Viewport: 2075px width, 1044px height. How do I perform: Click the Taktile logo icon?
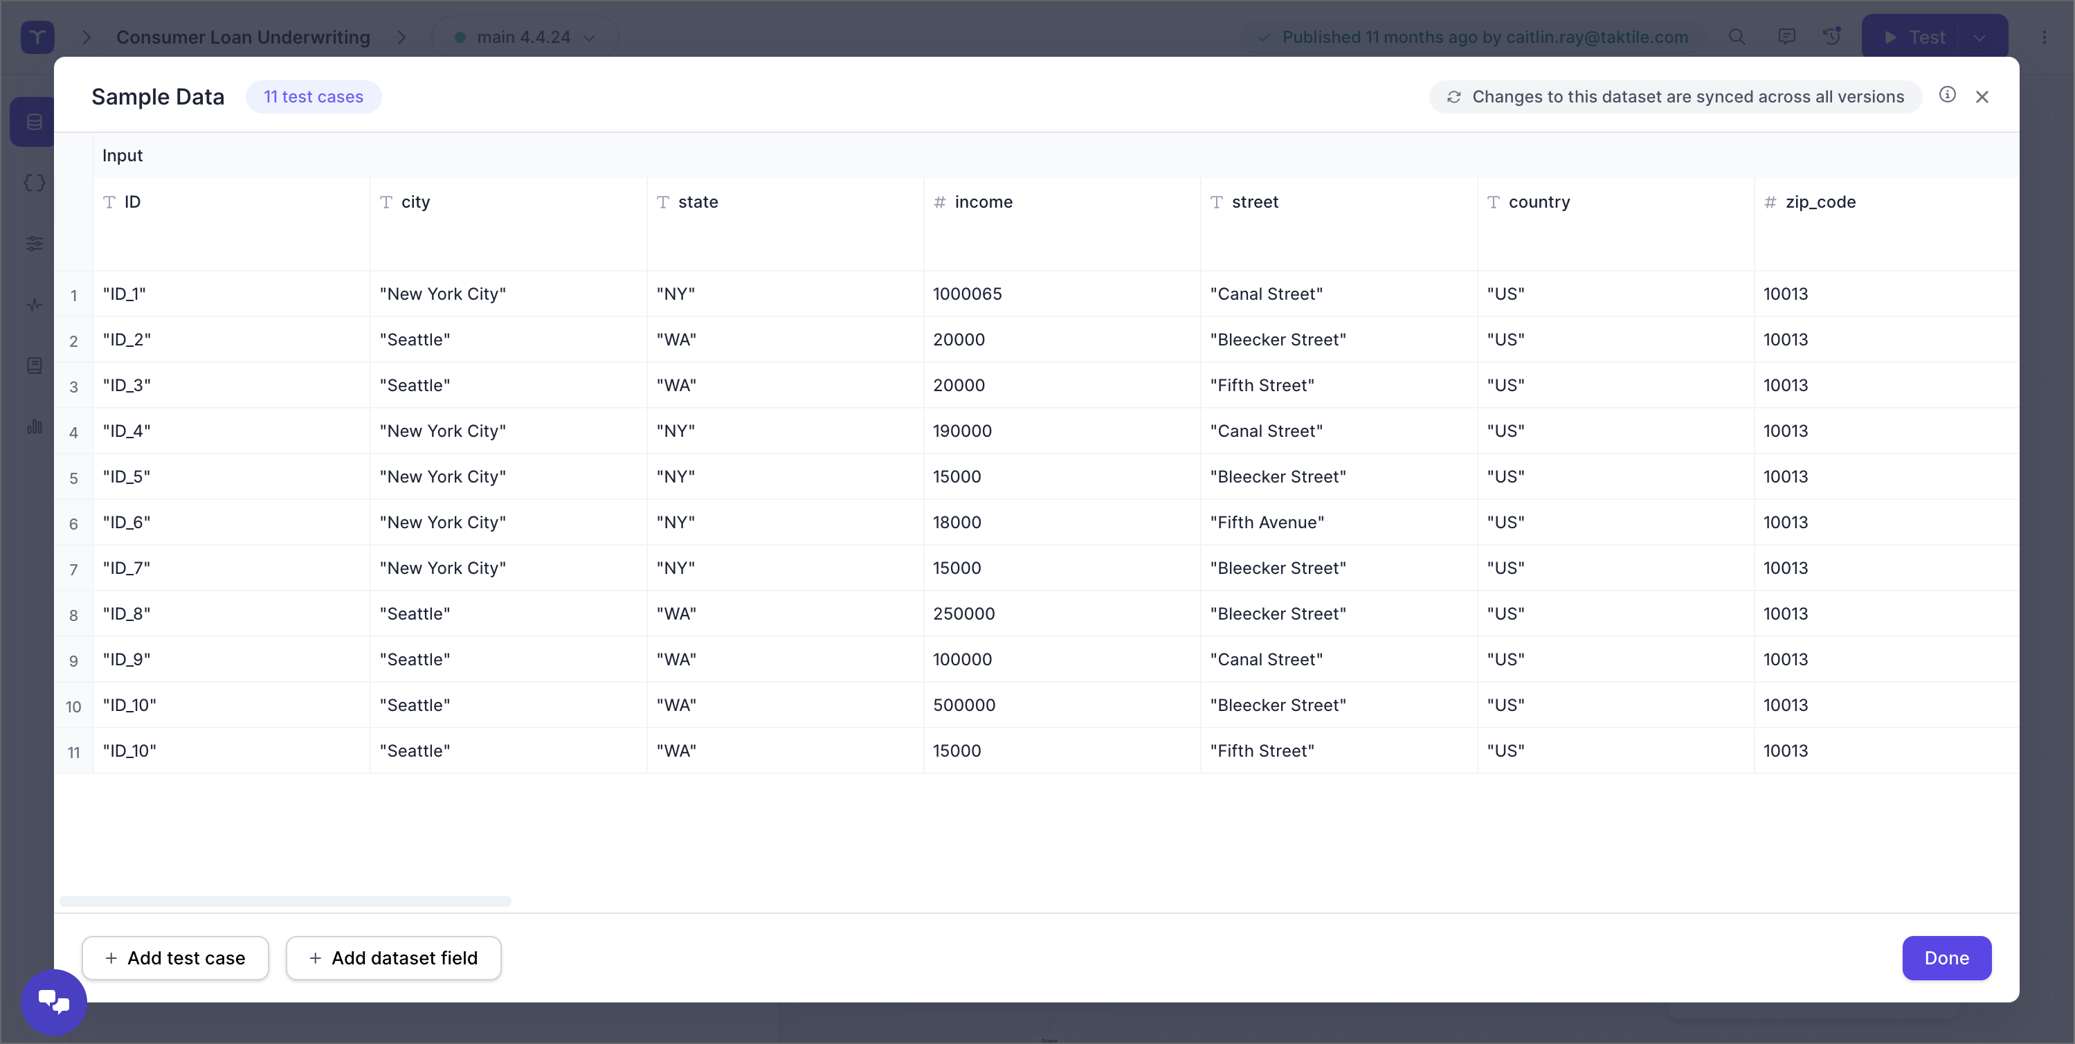37,37
